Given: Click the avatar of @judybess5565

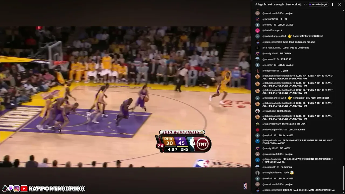Looking at the screenshot, I should (x=257, y=71).
